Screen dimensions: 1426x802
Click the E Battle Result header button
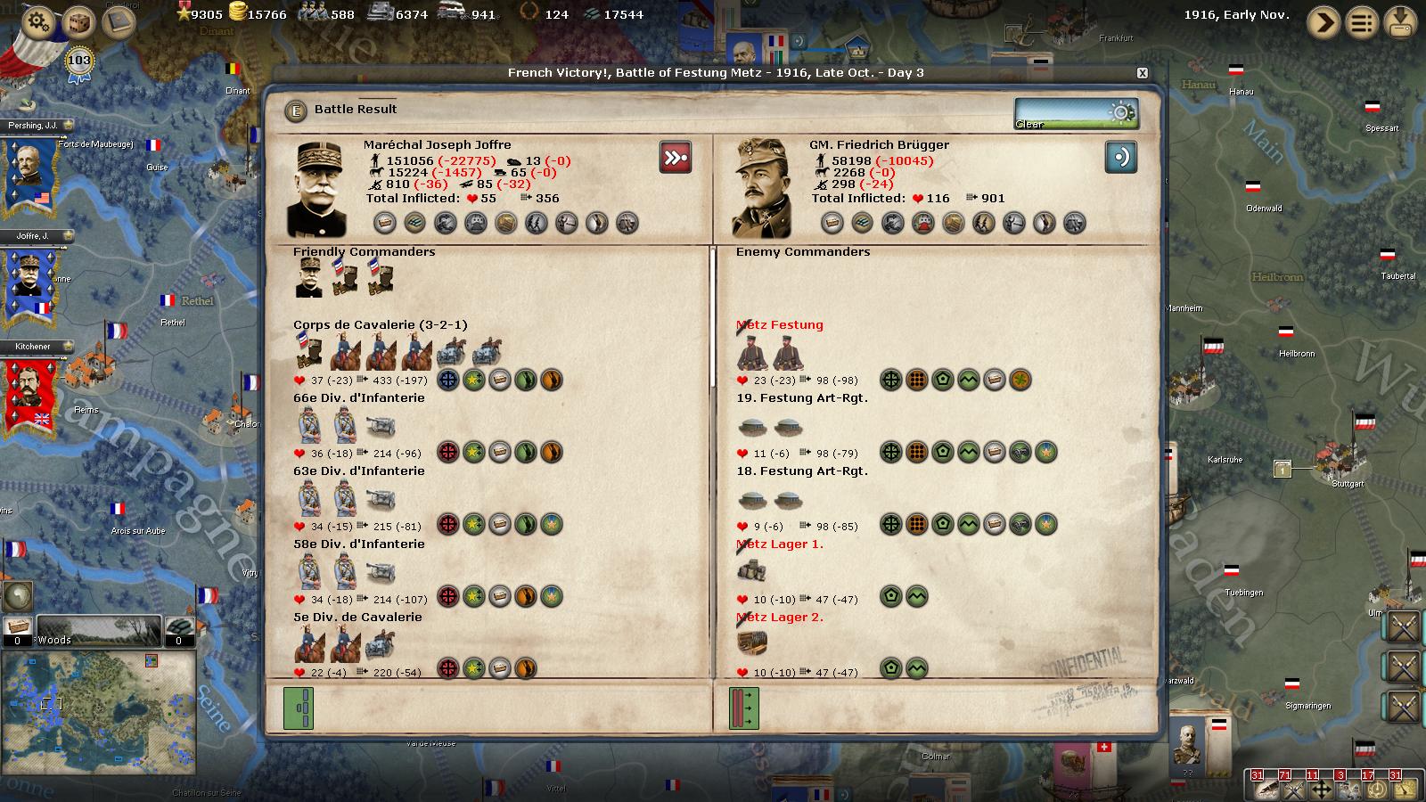(x=295, y=110)
